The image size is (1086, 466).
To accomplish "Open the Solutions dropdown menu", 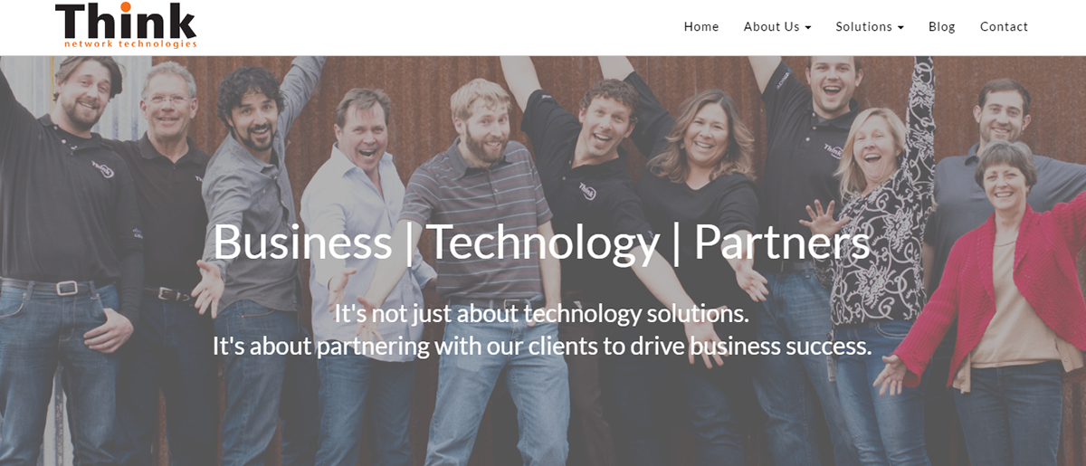I will tap(870, 27).
